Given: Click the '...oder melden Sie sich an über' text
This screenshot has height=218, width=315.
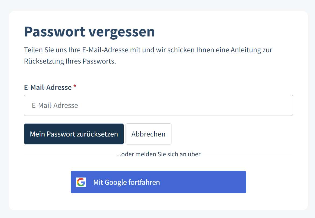Looking at the screenshot, I should click(x=158, y=154).
